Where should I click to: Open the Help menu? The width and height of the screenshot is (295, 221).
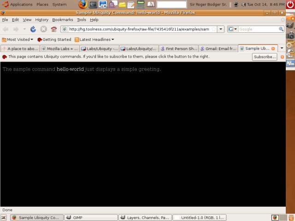[94, 20]
